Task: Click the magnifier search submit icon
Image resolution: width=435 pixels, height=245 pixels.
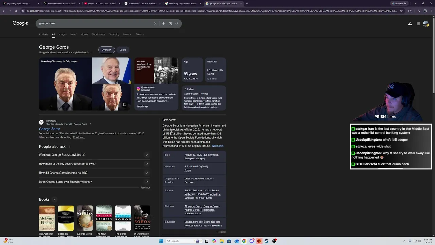Action: click(177, 23)
